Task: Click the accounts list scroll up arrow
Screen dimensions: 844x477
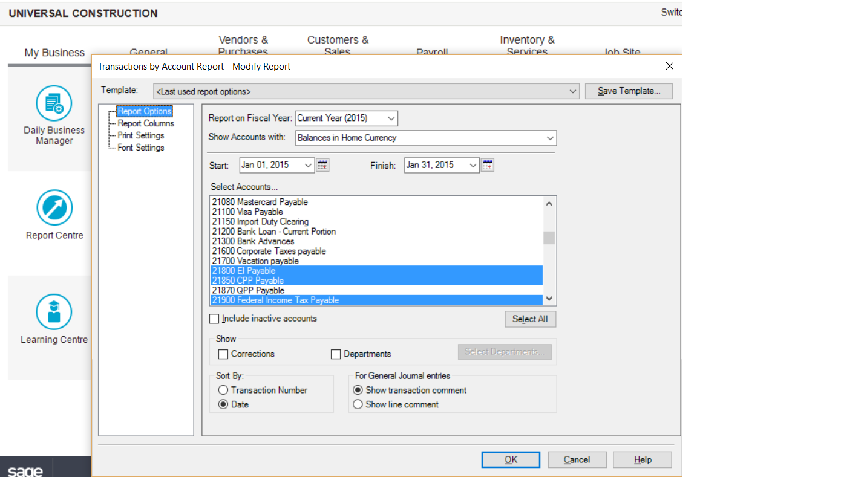Action: coord(549,203)
